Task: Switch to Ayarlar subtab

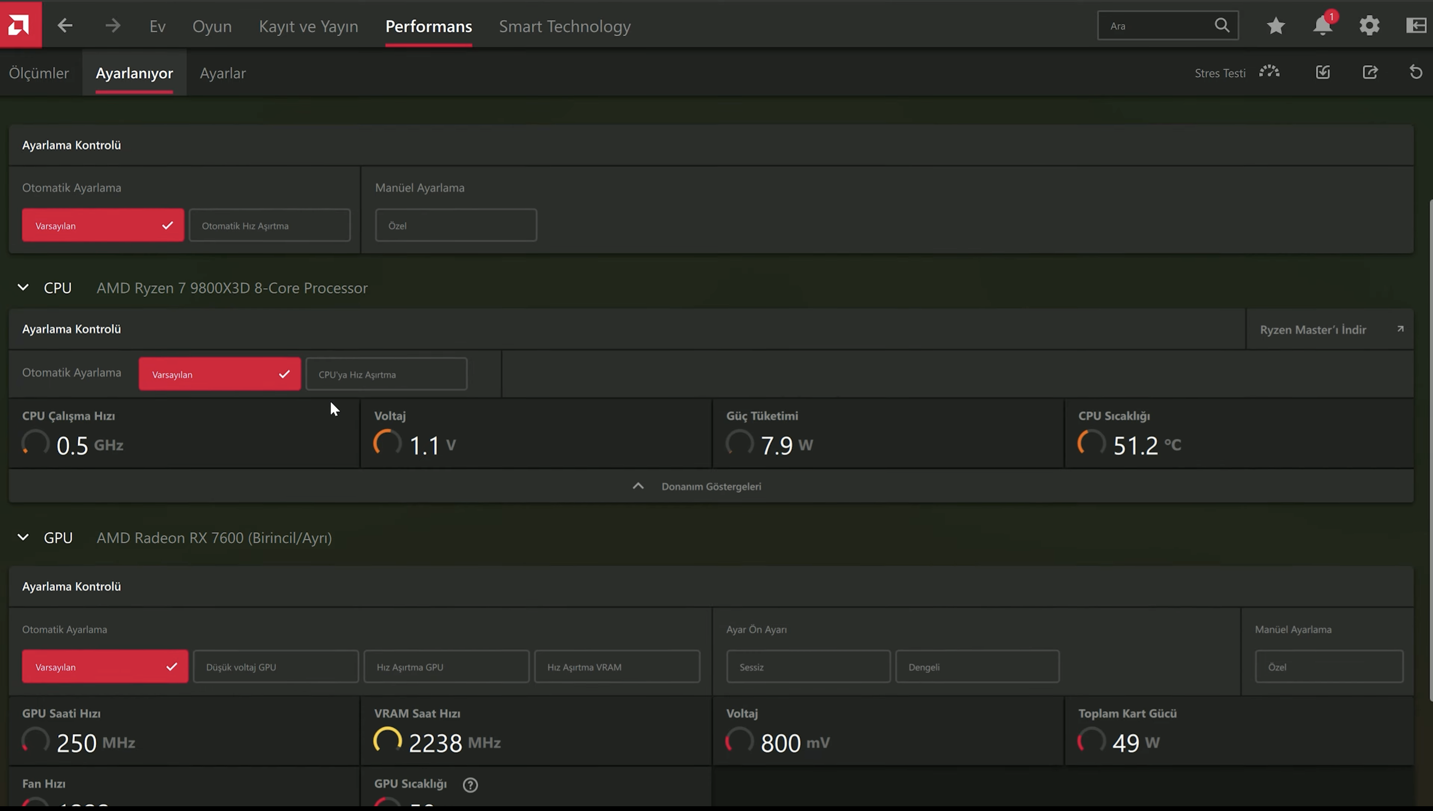Action: 223,73
